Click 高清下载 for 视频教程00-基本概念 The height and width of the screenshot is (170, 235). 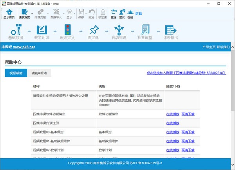188,132
